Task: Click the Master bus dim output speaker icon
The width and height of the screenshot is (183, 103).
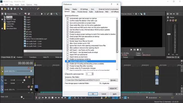Action: pyautogui.click(x=174, y=14)
